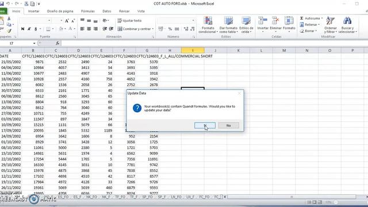Undo the last action
The height and width of the screenshot is (207, 368).
7,4
